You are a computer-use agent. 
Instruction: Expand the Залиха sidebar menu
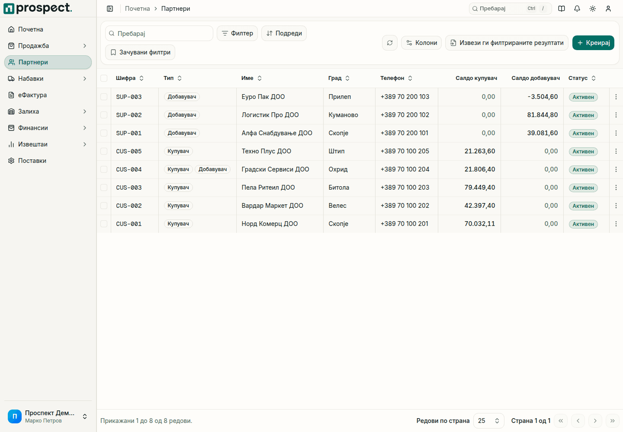(x=48, y=111)
